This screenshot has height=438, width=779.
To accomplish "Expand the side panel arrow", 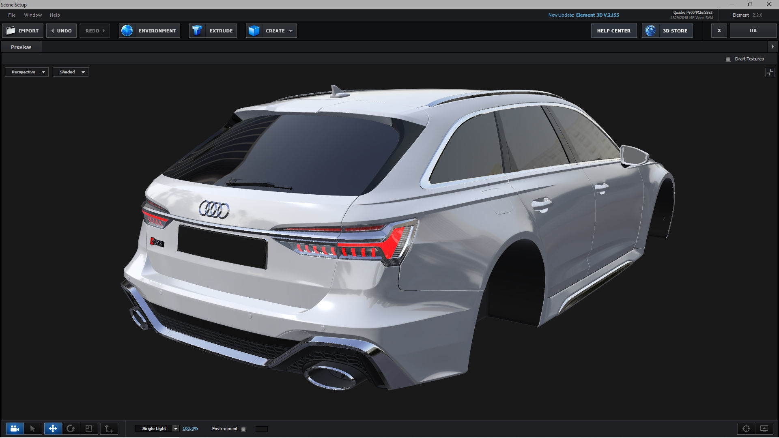I will pyautogui.click(x=773, y=47).
